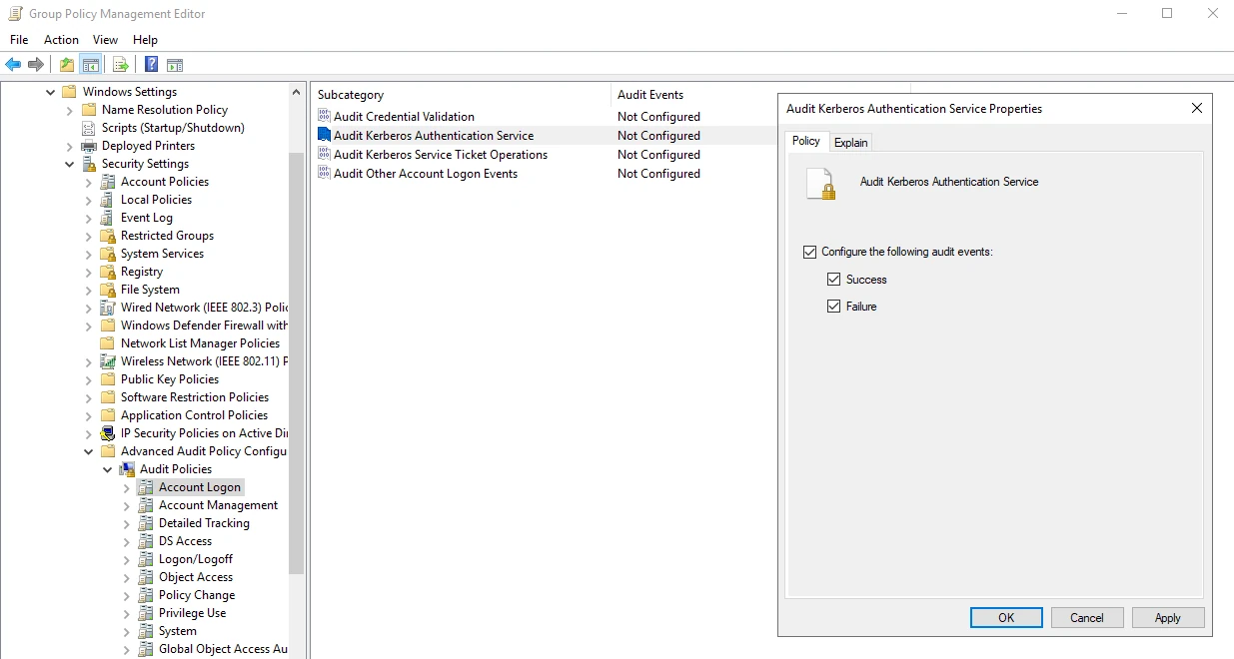Click the Export List toolbar icon
Image resolution: width=1234 pixels, height=659 pixels.
[x=121, y=65]
